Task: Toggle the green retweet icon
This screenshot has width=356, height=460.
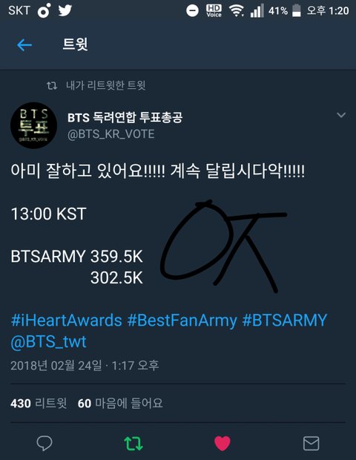Action: click(x=133, y=443)
